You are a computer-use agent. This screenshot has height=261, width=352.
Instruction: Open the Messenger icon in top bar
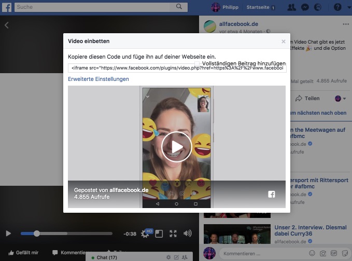point(305,7)
